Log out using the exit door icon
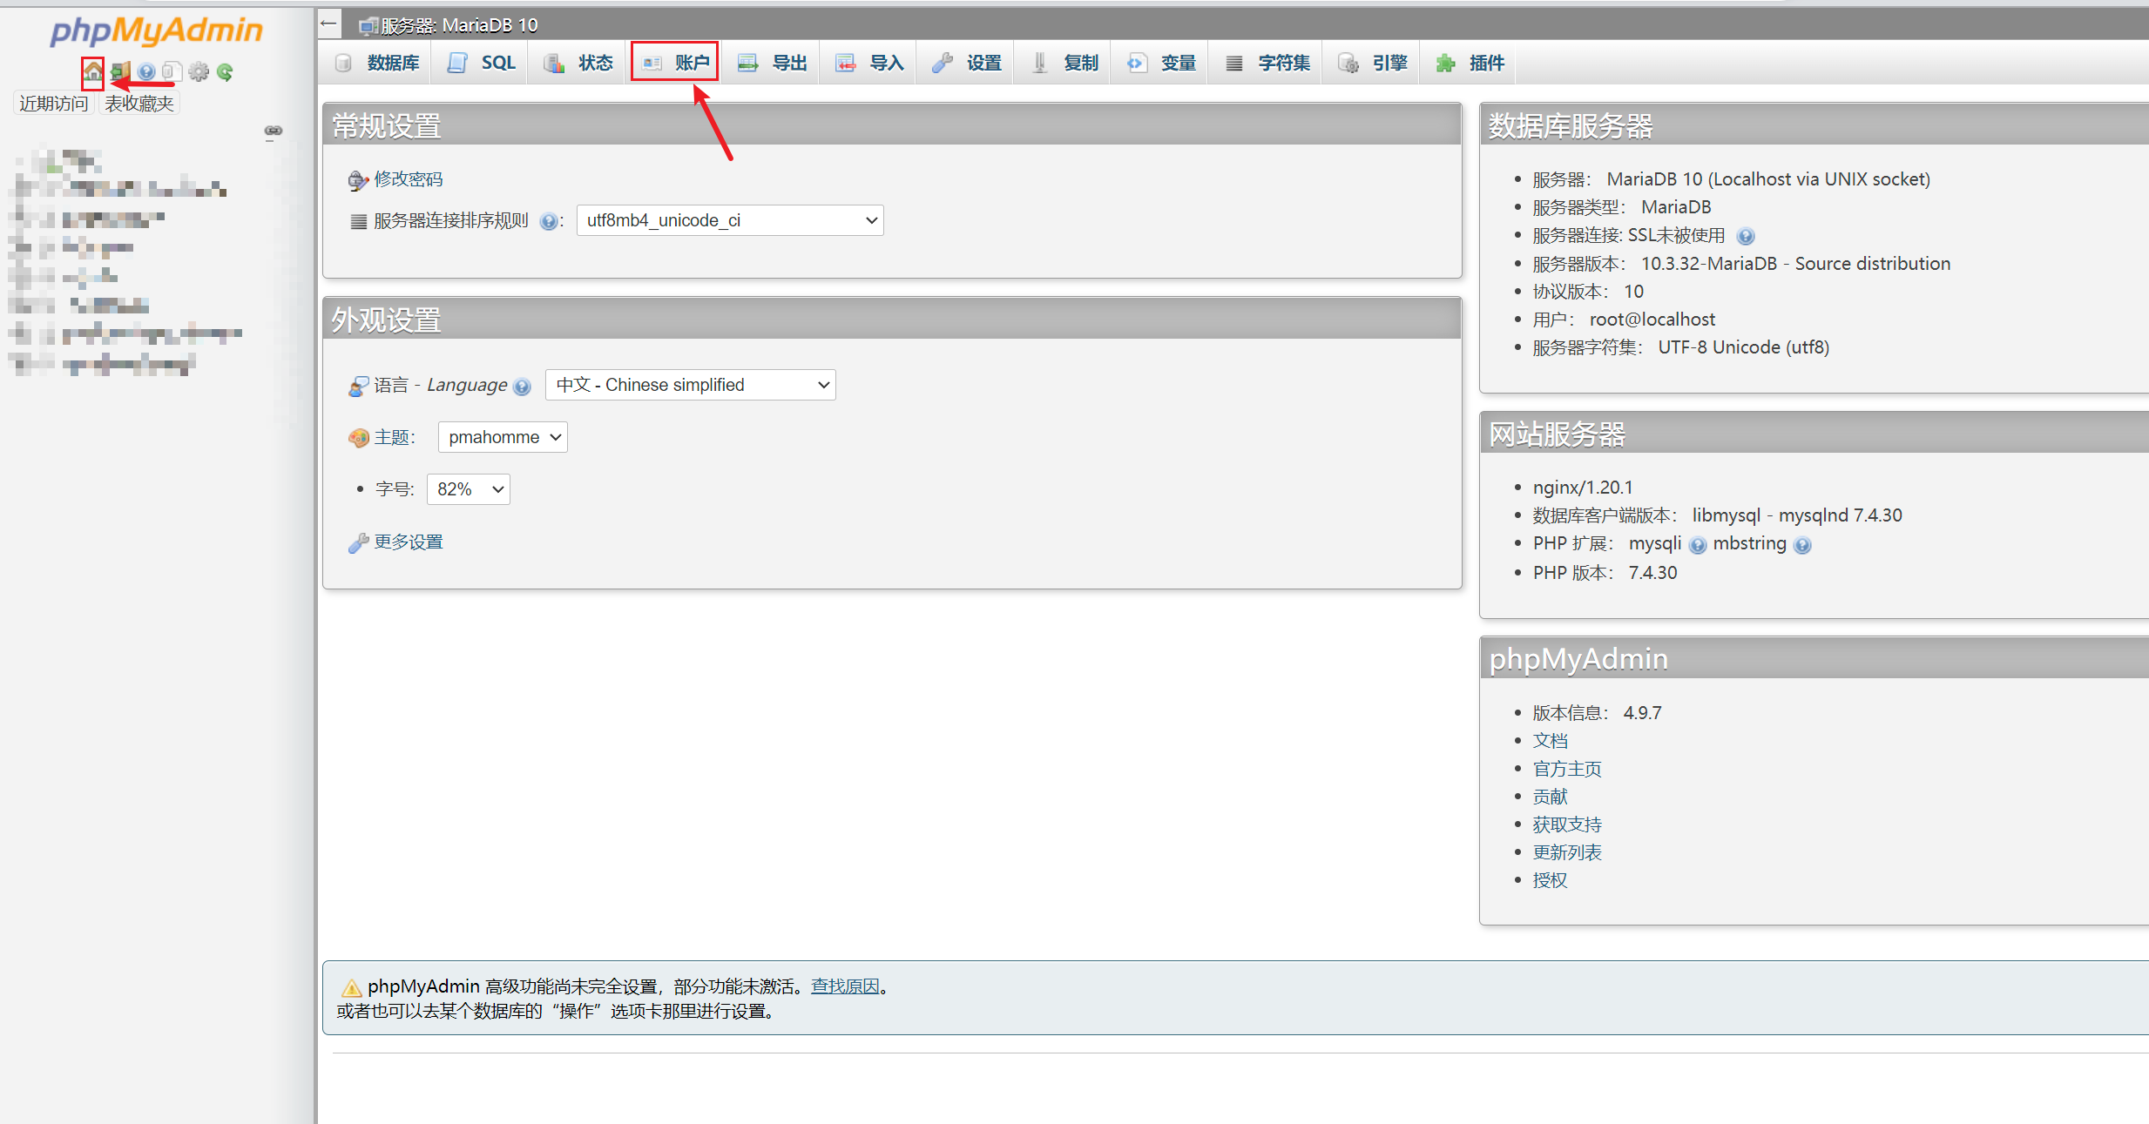 point(120,71)
